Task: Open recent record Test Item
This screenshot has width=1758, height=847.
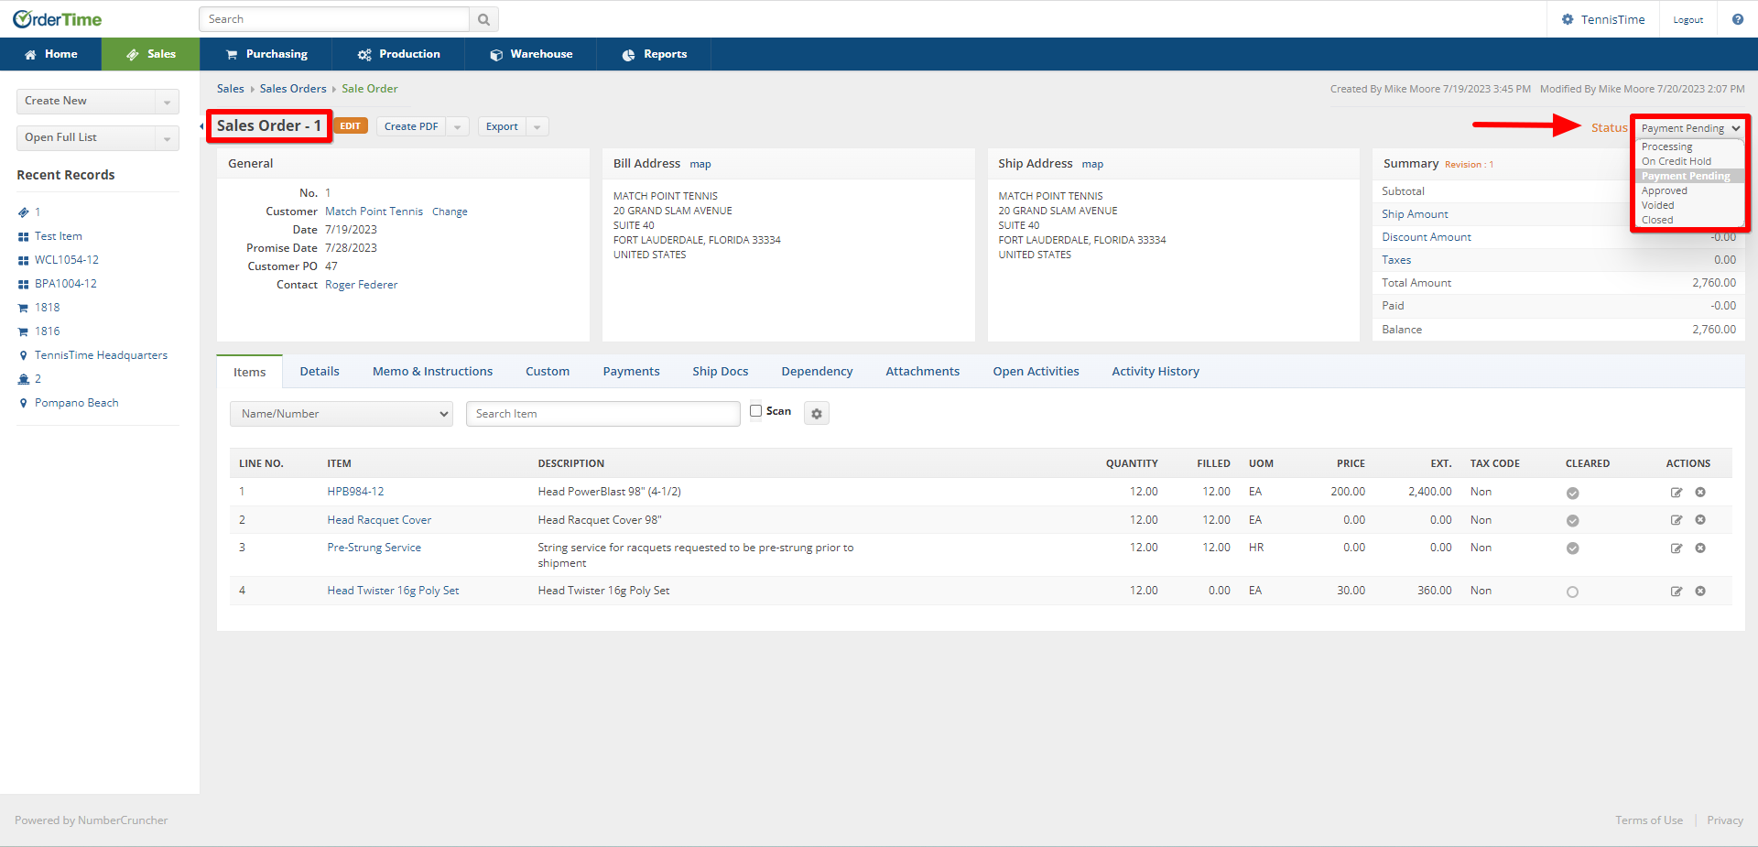Action: (59, 236)
